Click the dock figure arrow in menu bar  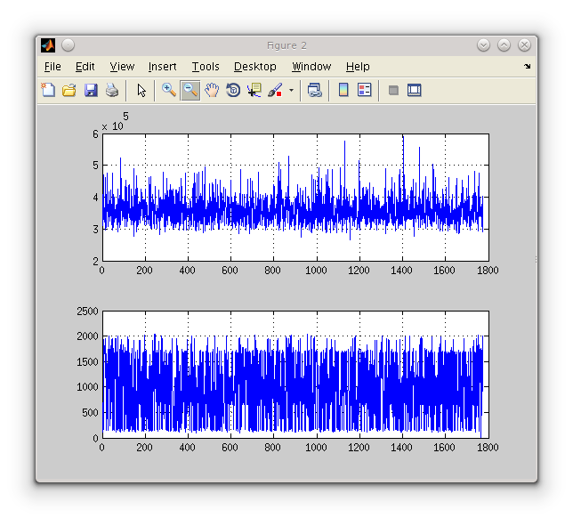coord(527,67)
